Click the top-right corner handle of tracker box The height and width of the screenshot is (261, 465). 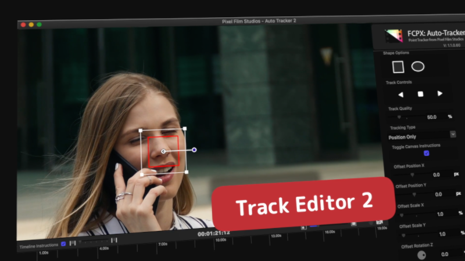pyautogui.click(x=185, y=129)
